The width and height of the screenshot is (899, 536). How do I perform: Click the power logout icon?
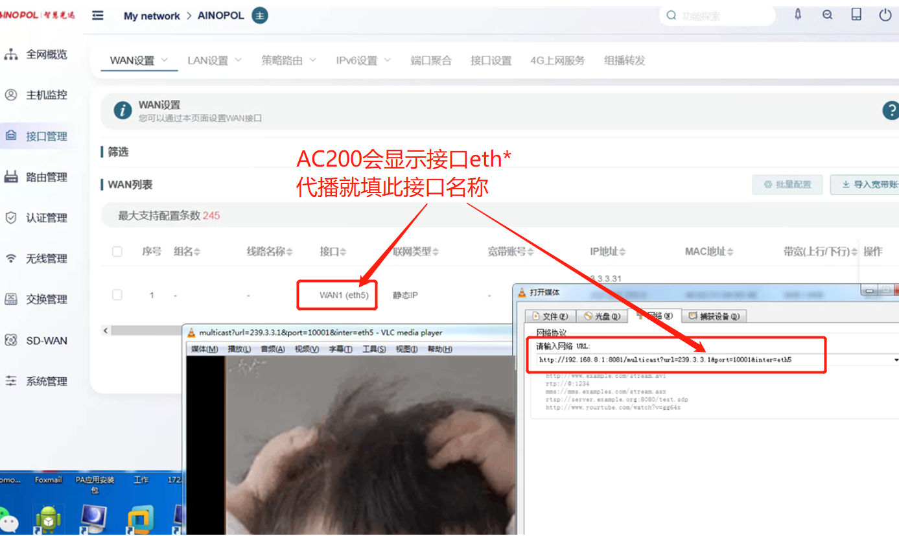[x=885, y=15]
